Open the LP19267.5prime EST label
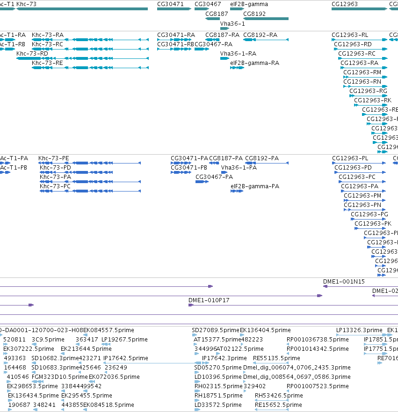This screenshot has width=398, height=412. pyautogui.click(x=124, y=340)
